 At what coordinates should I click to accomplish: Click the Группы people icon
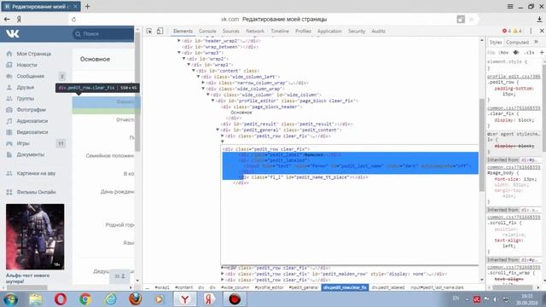point(9,99)
